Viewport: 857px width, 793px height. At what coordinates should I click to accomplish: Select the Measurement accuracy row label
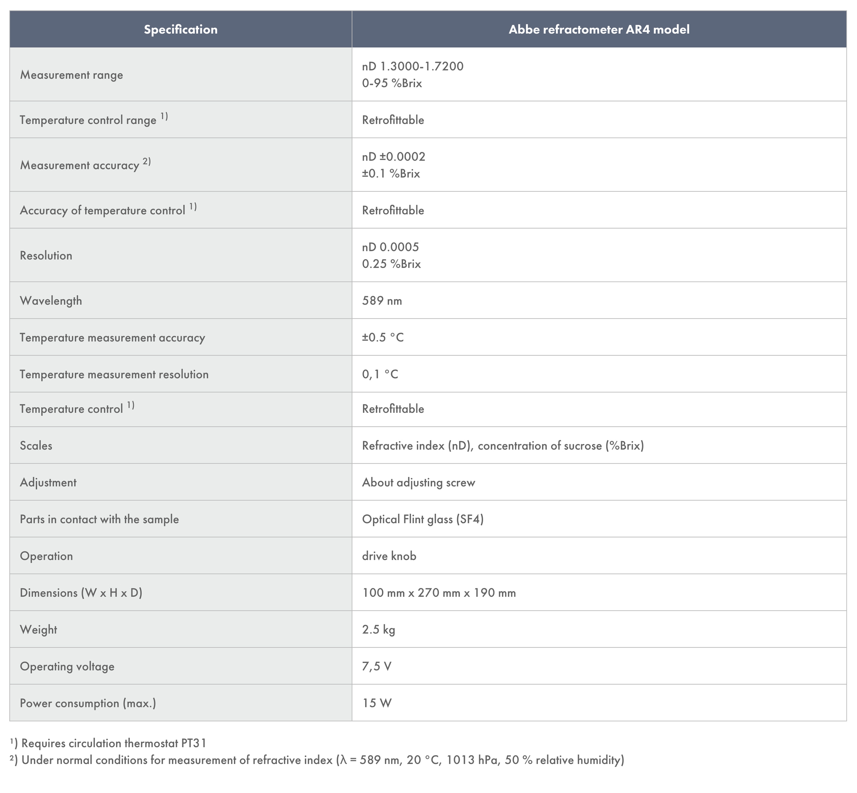(x=80, y=166)
